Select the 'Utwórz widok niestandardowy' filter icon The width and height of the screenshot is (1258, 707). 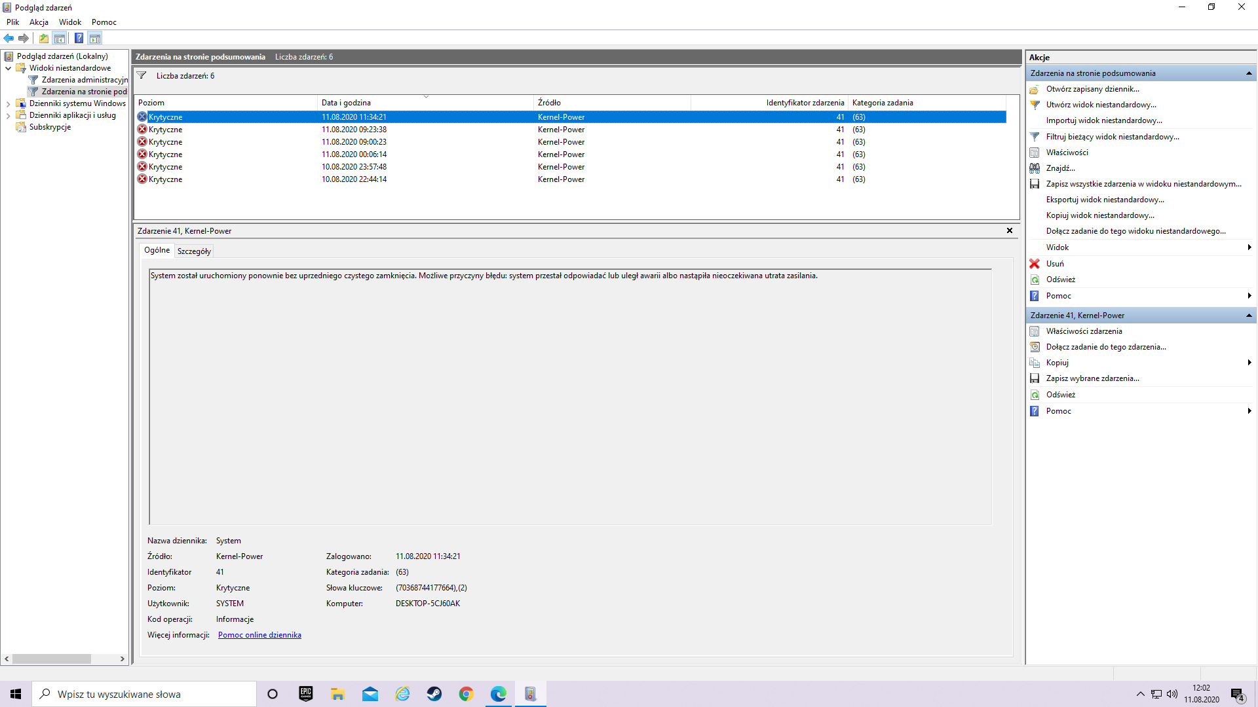pyautogui.click(x=1035, y=105)
